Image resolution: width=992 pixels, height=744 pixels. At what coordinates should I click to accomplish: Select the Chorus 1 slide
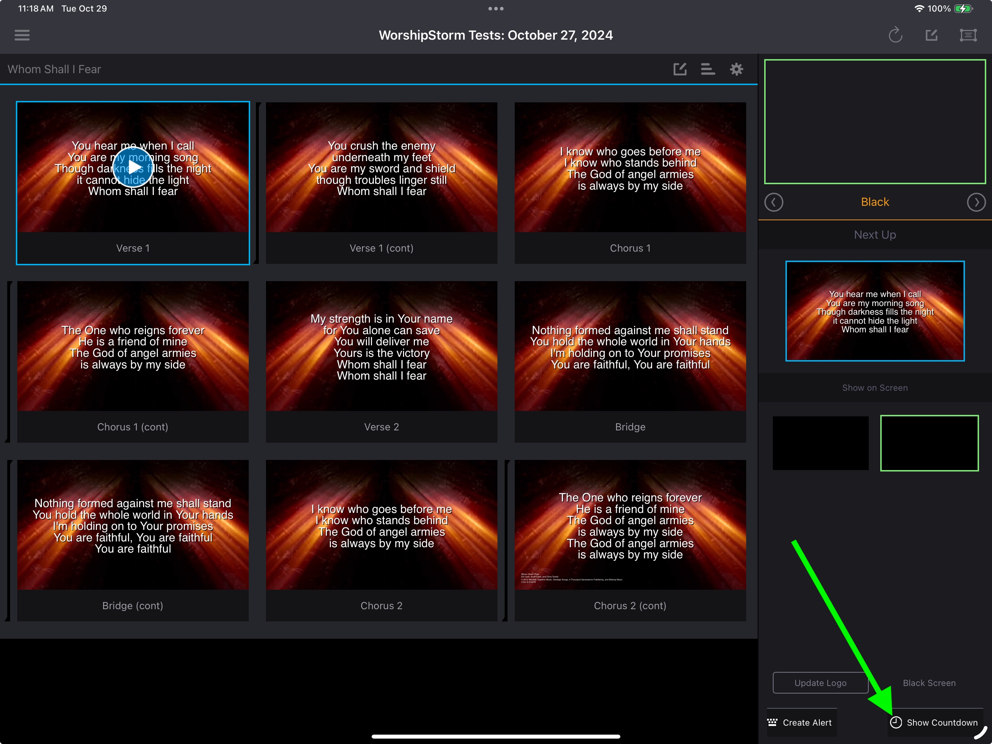pyautogui.click(x=630, y=183)
